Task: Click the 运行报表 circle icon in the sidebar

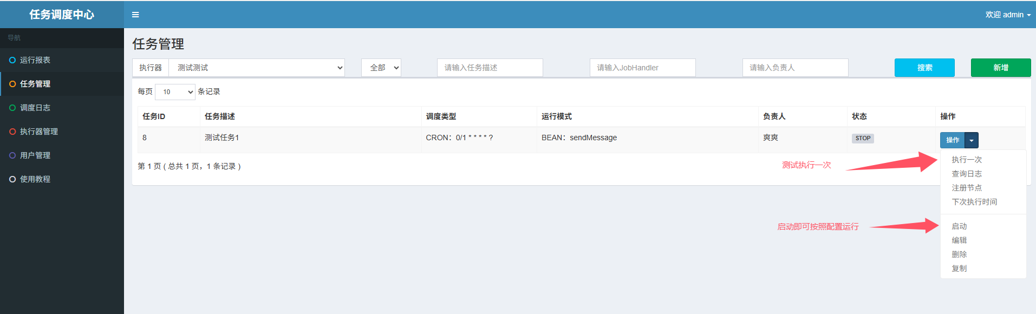Action: [12, 60]
